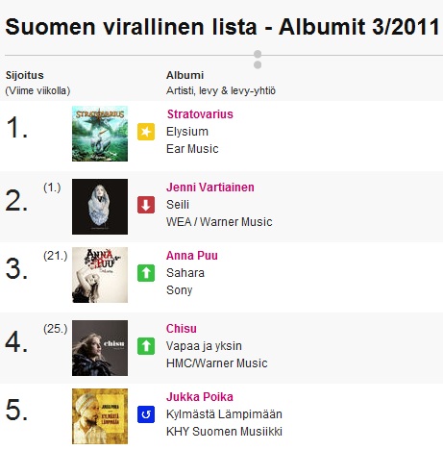
Task: Click the yellow star new-entry icon
Action: [x=146, y=132]
